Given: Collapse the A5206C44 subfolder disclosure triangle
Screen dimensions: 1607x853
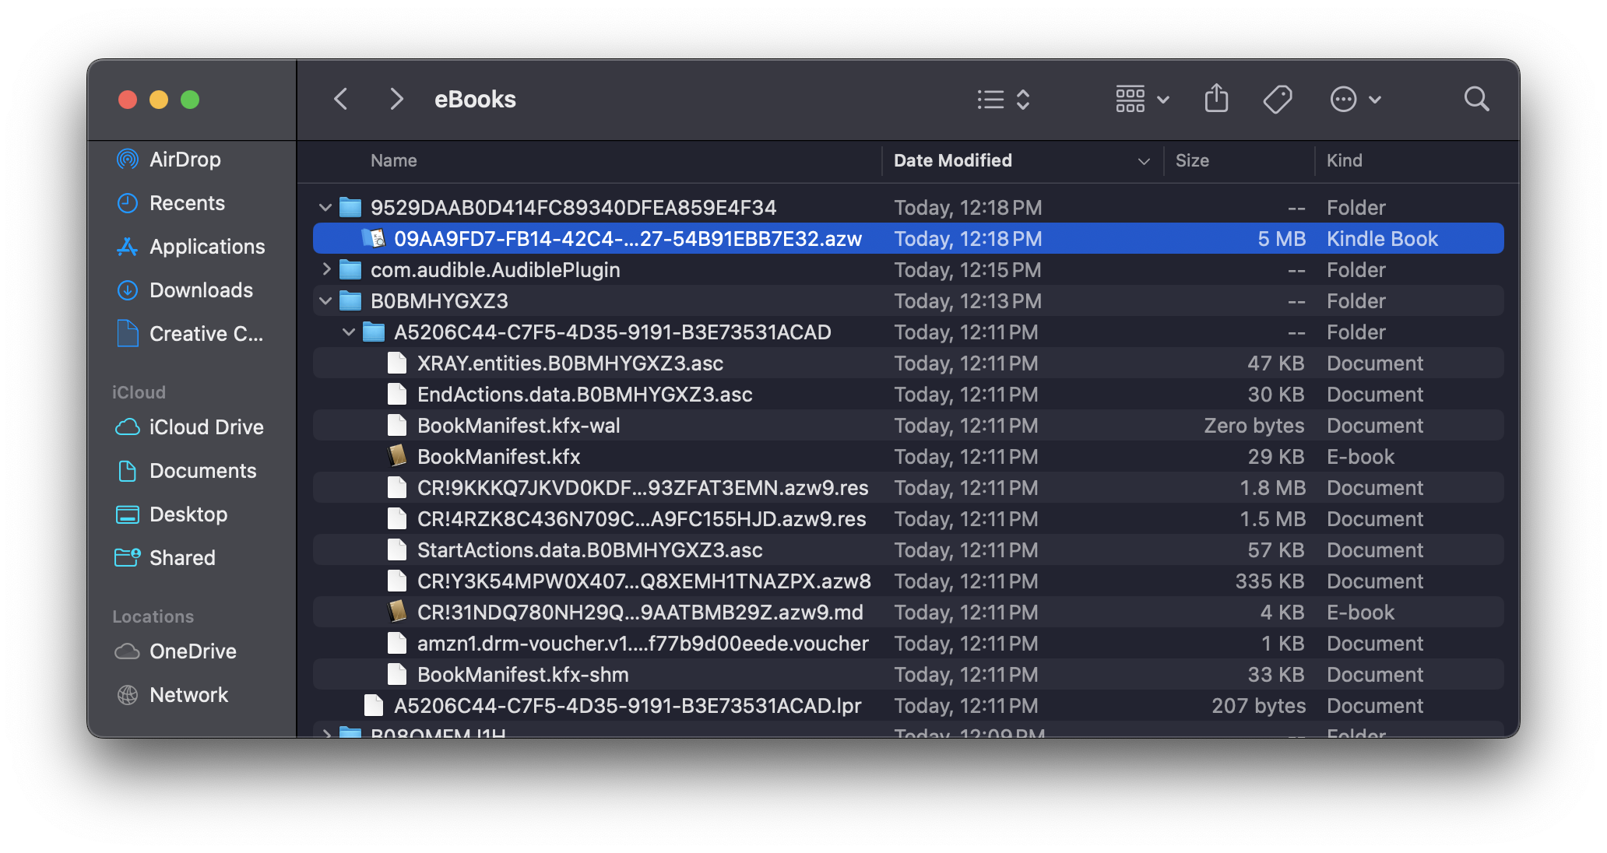Looking at the screenshot, I should (349, 332).
